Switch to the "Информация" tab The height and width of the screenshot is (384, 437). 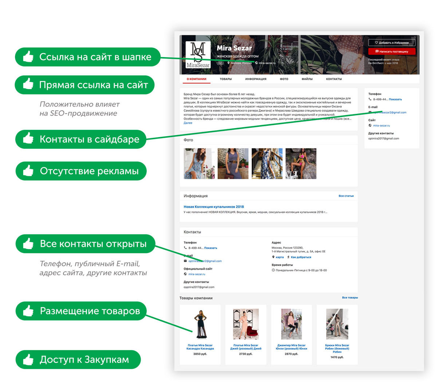[256, 79]
